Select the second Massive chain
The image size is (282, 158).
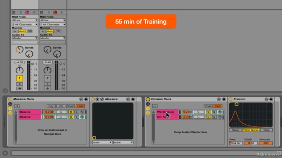tap(30, 117)
